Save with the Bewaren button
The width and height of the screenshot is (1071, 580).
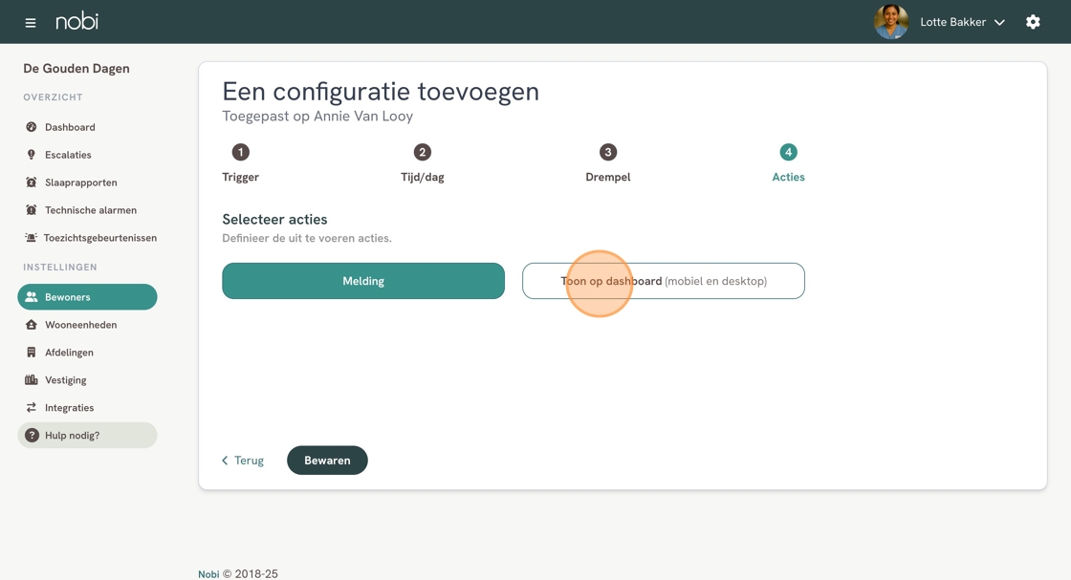coord(327,461)
